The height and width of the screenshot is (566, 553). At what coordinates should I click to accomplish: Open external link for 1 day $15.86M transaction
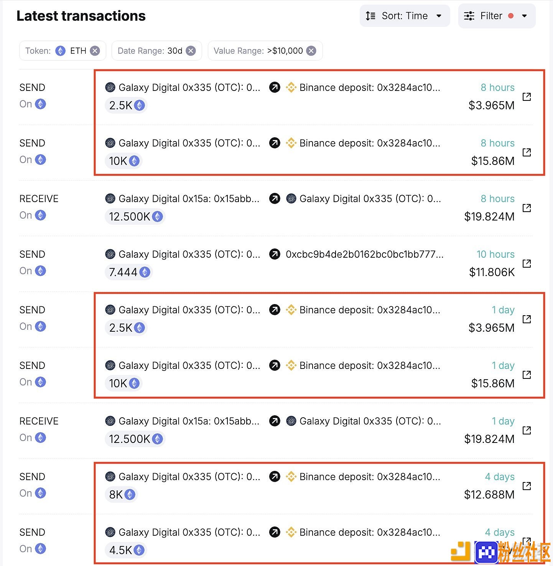pyautogui.click(x=527, y=375)
